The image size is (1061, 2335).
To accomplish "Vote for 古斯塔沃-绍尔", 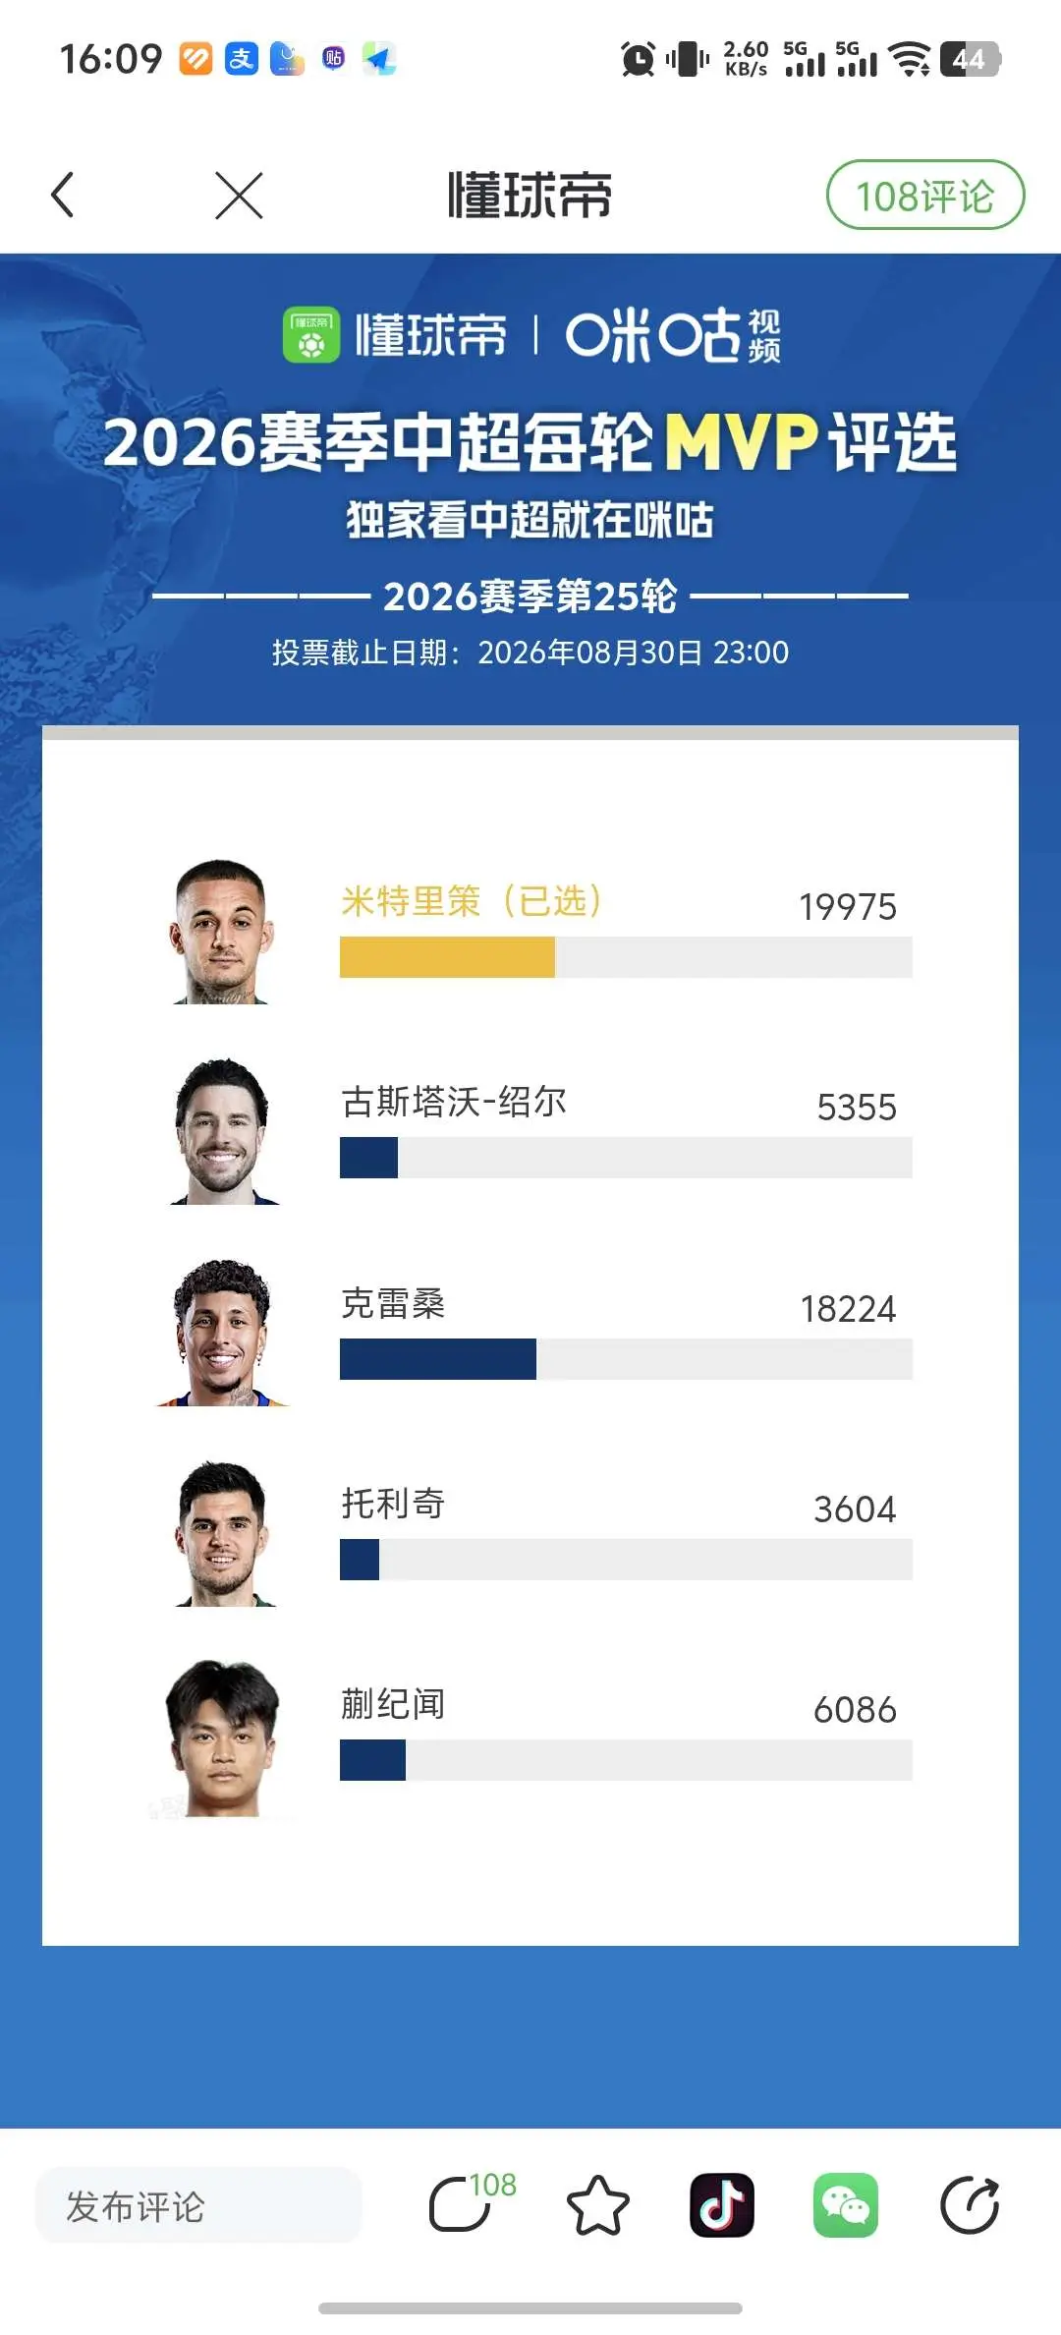I will pyautogui.click(x=626, y=1130).
